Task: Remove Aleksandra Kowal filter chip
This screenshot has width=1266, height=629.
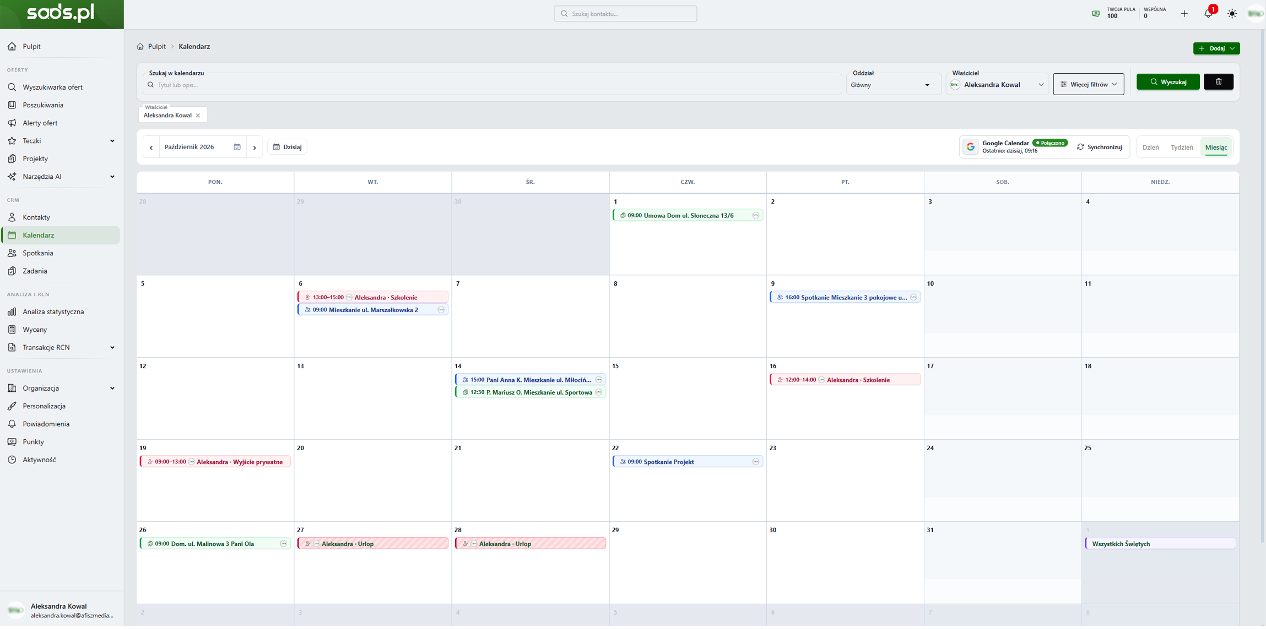Action: click(x=198, y=116)
